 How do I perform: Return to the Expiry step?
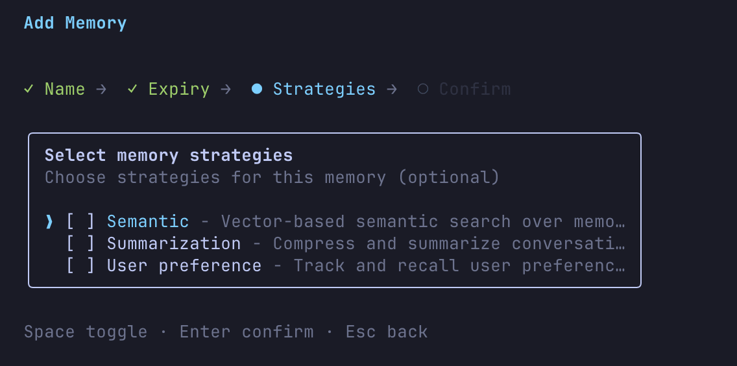coord(179,89)
